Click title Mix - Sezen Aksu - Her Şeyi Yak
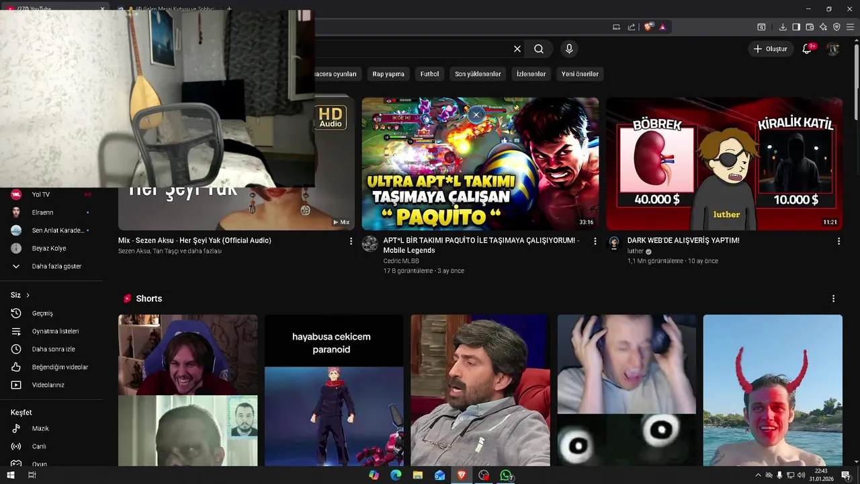Screen dimensions: 860x484 [x=195, y=241]
